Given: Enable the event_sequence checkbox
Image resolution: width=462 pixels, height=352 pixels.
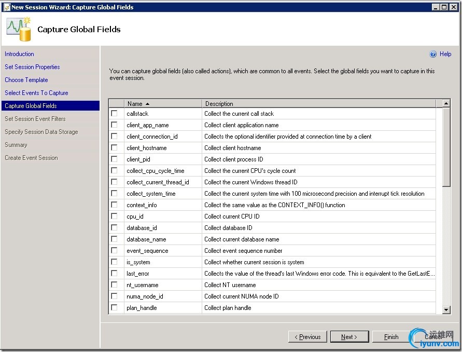Looking at the screenshot, I should (114, 250).
